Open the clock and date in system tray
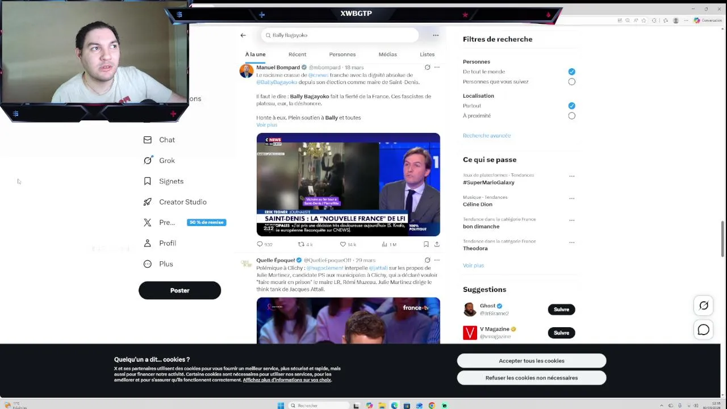Viewport: 727px width, 409px height. click(712, 406)
